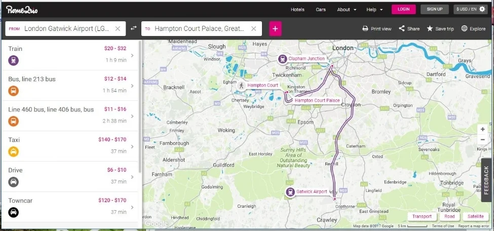
Task: Select the Taxi price $140 - $170
Action: (x=112, y=140)
